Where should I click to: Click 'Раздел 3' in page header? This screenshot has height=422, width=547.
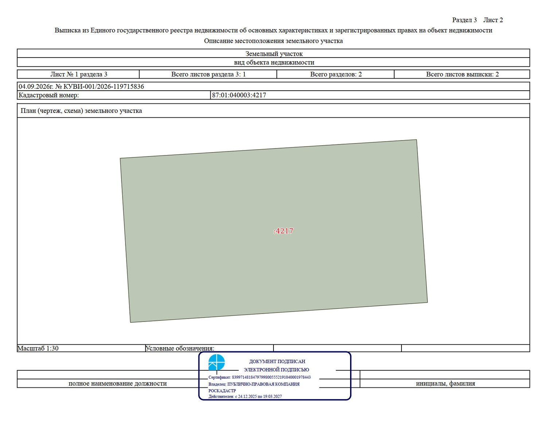465,20
